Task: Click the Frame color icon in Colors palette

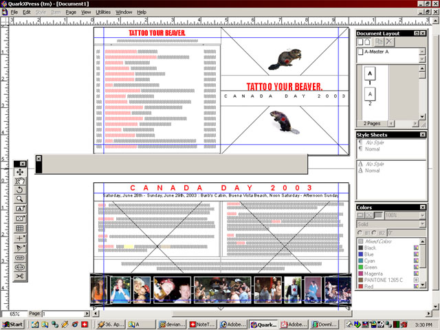Action: (x=360, y=215)
